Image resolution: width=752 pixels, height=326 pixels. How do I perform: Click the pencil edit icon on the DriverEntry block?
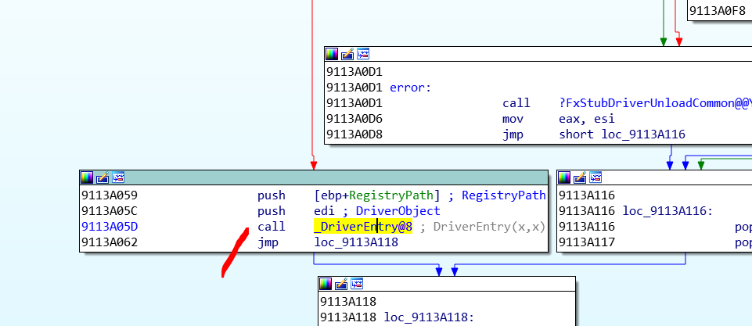(x=102, y=177)
